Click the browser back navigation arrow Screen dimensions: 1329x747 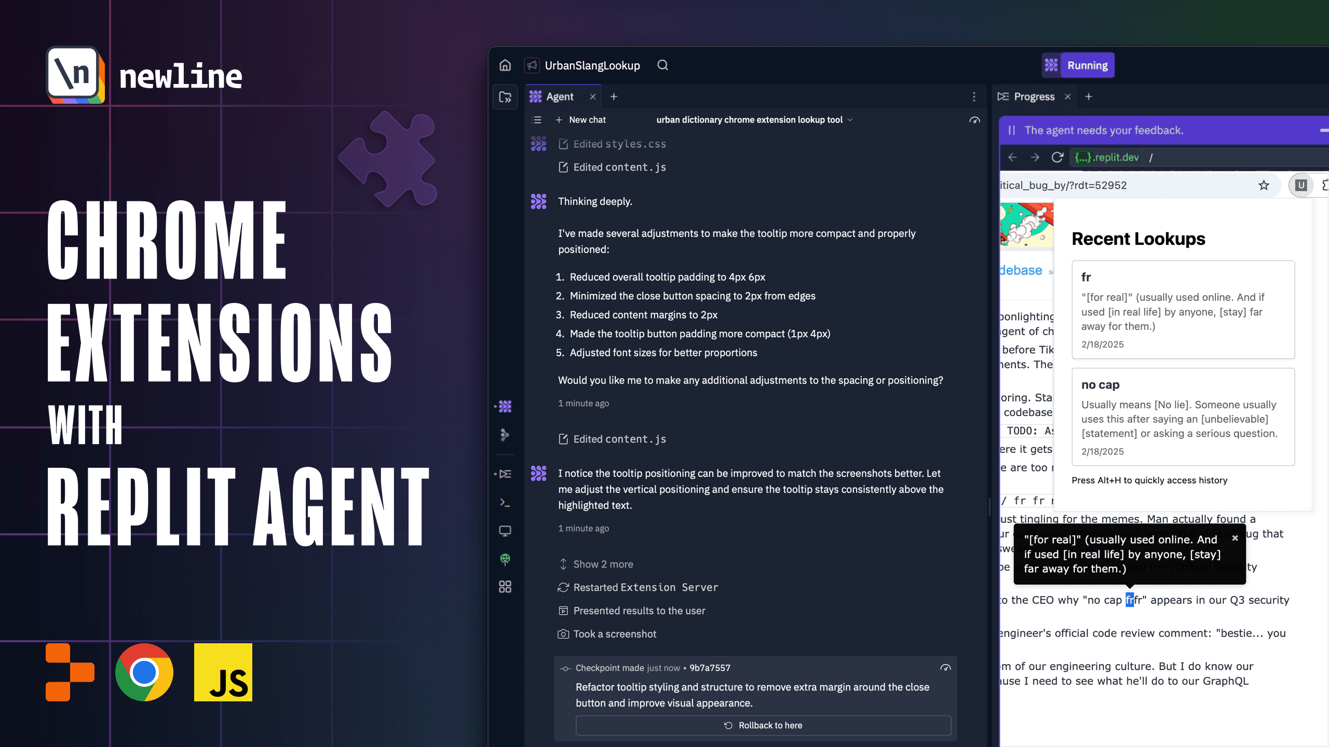click(x=1012, y=157)
